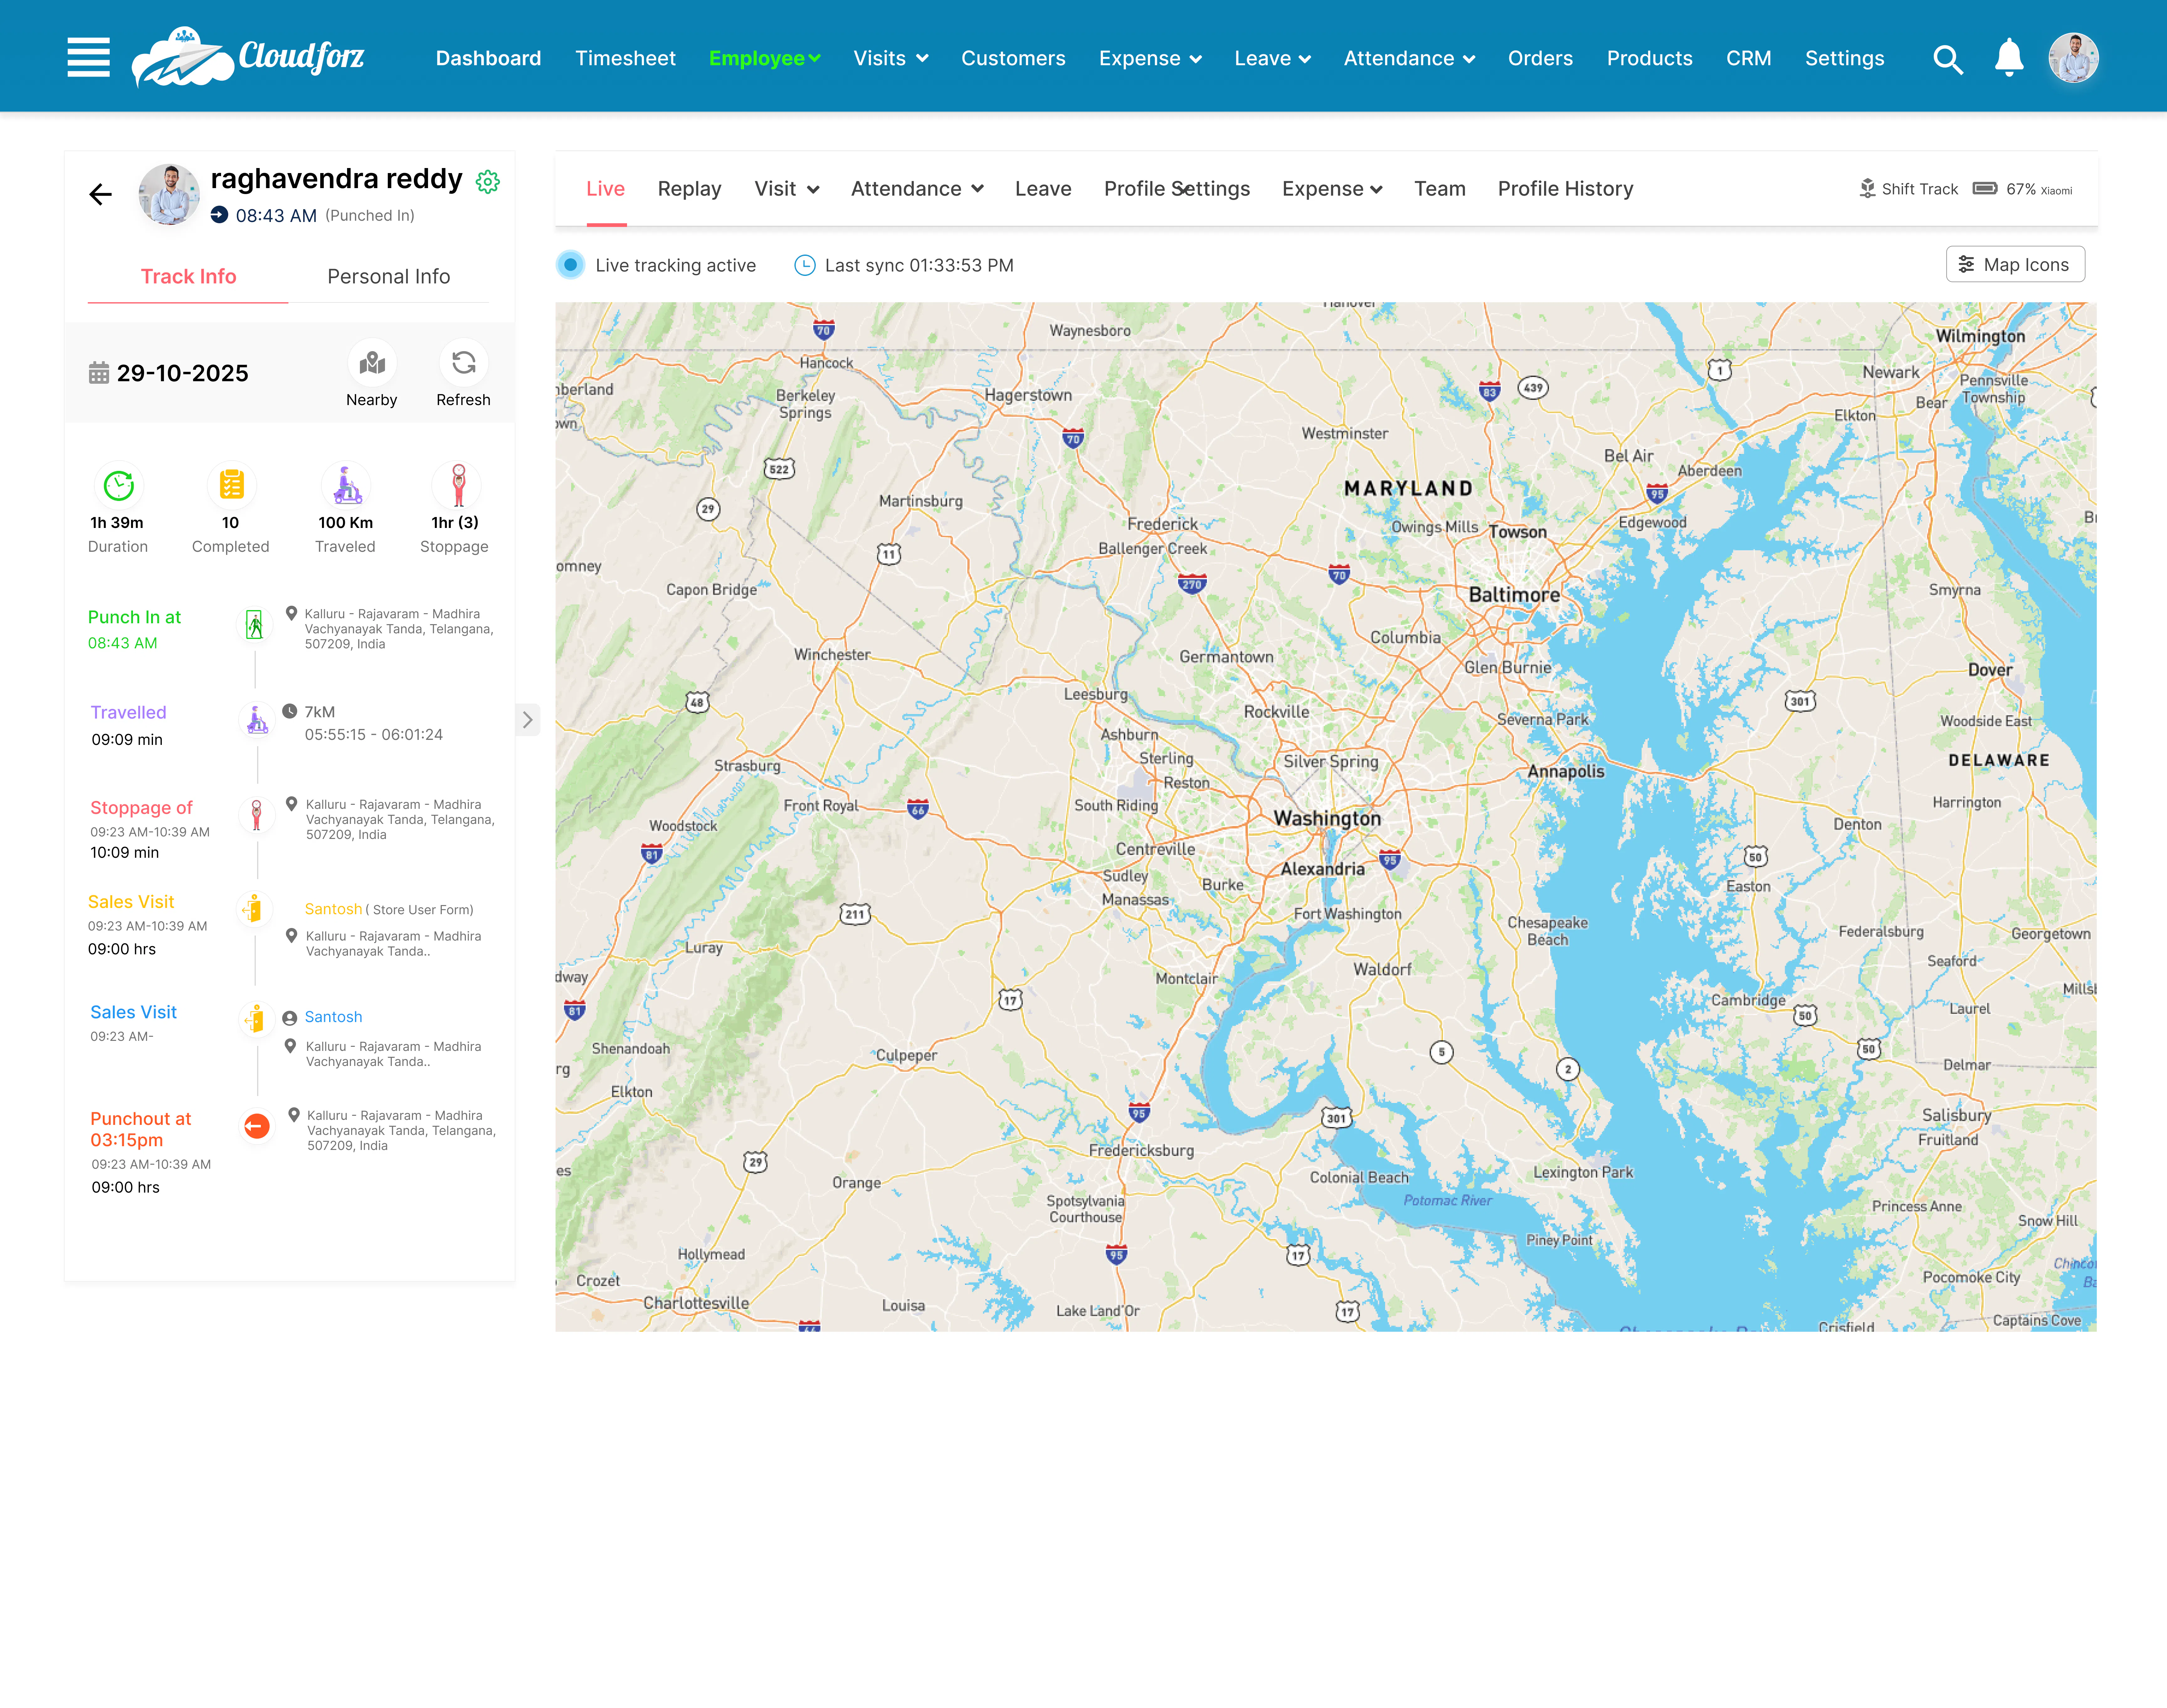The height and width of the screenshot is (1708, 2167).
Task: Switch to the Team tab
Action: (x=1440, y=189)
